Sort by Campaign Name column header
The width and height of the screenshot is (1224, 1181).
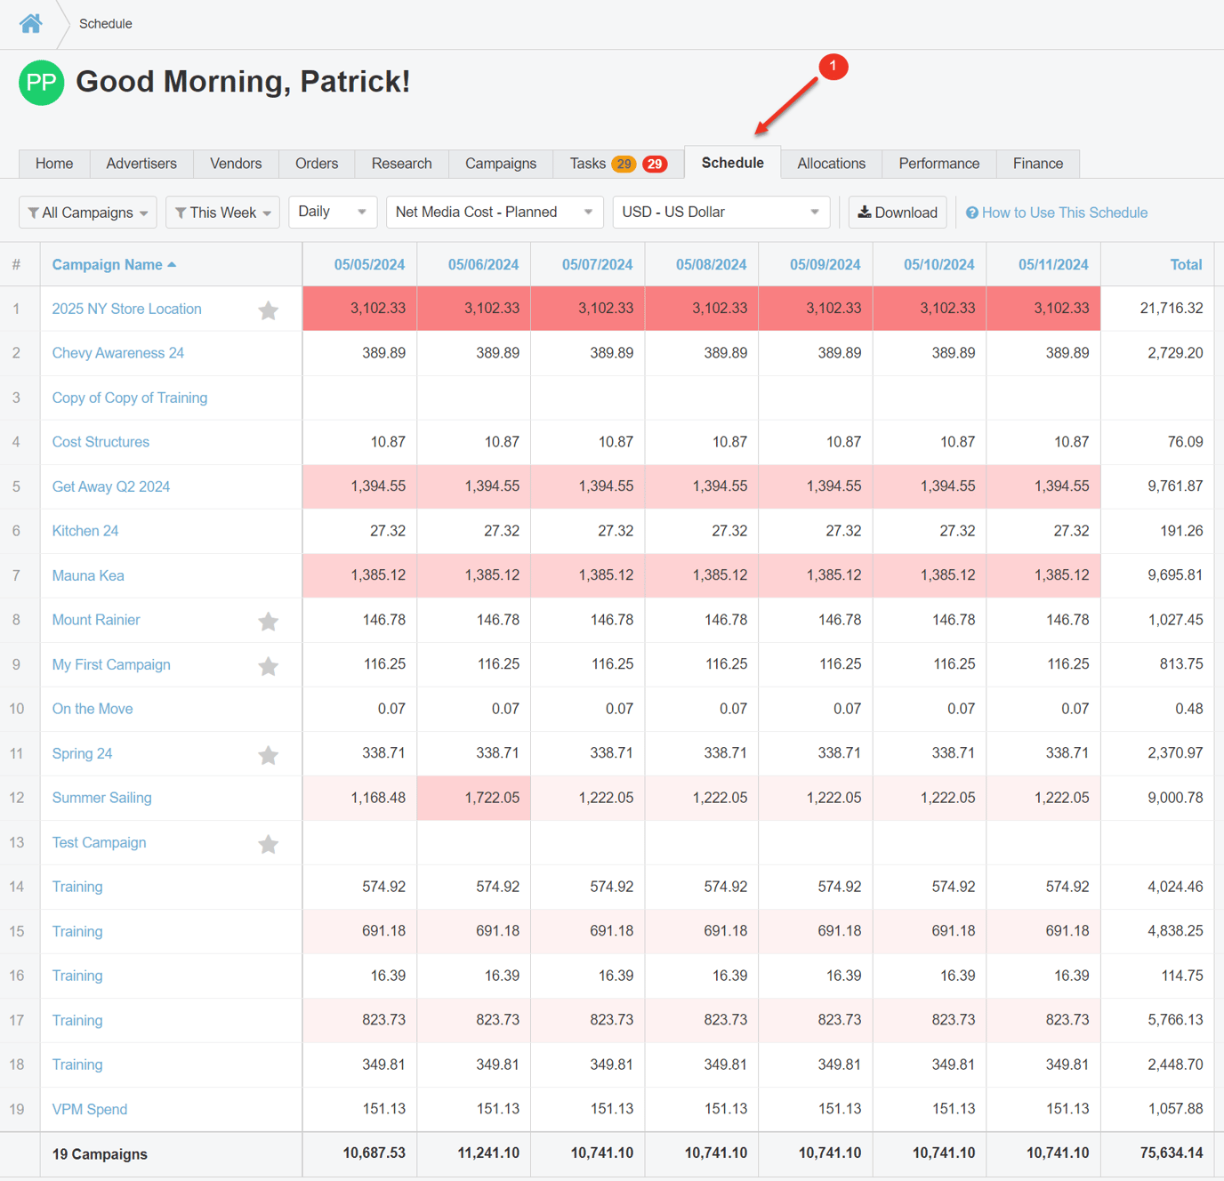coord(108,265)
